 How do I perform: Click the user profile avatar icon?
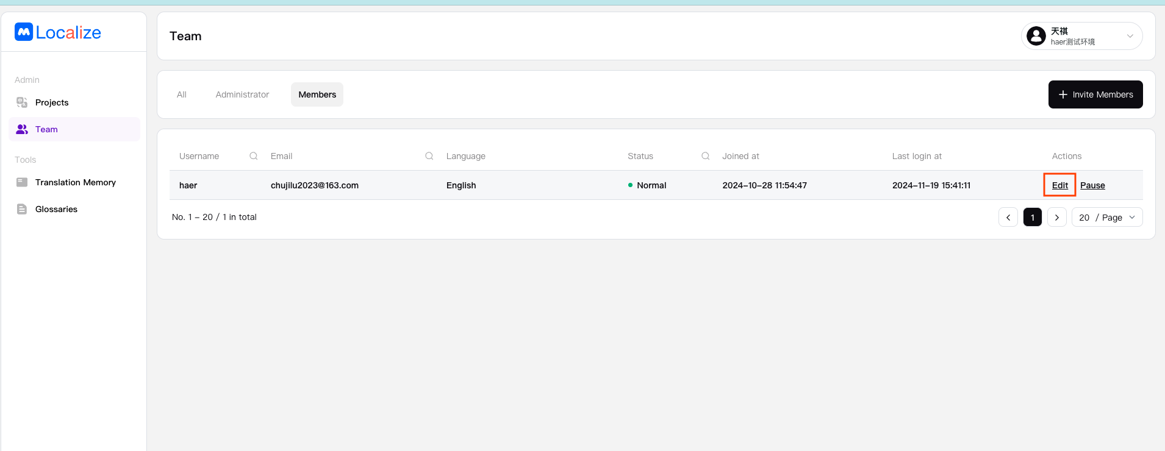(x=1036, y=36)
